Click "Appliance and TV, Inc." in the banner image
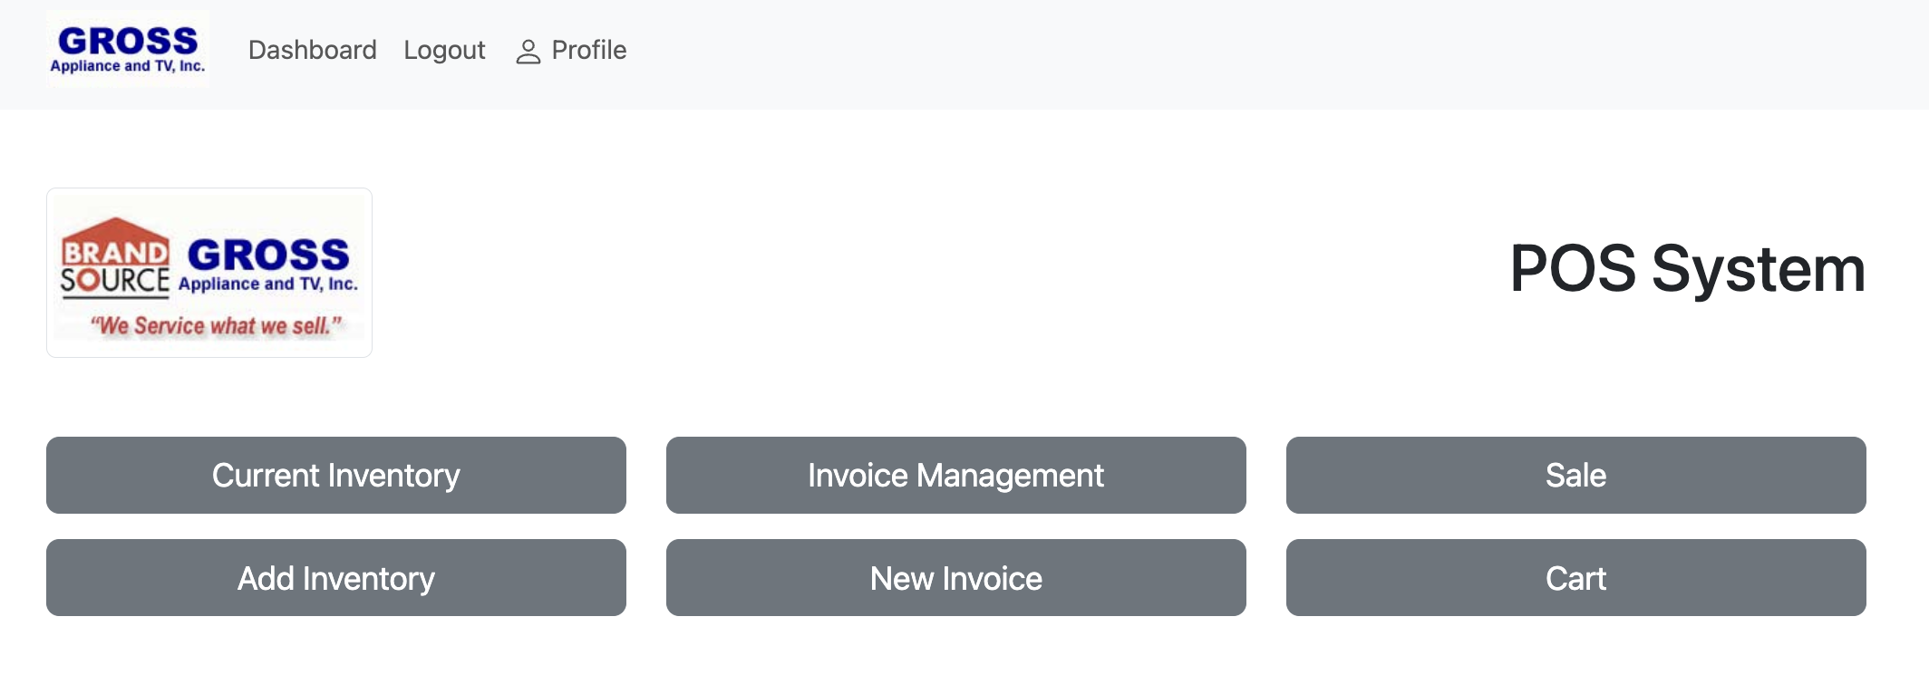 (268, 284)
